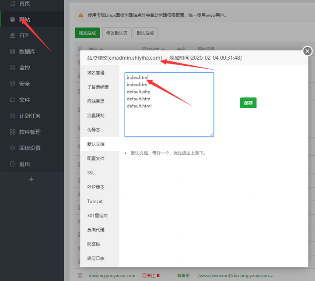Click the 'default.php' line in textarea
The image size is (315, 281).
[x=138, y=92]
